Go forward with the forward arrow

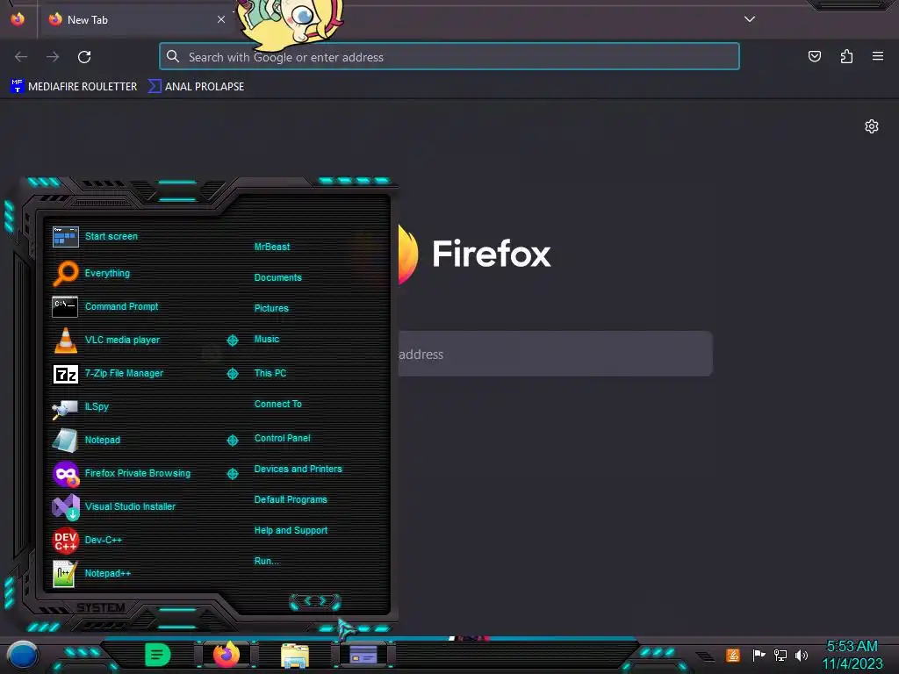tap(53, 57)
